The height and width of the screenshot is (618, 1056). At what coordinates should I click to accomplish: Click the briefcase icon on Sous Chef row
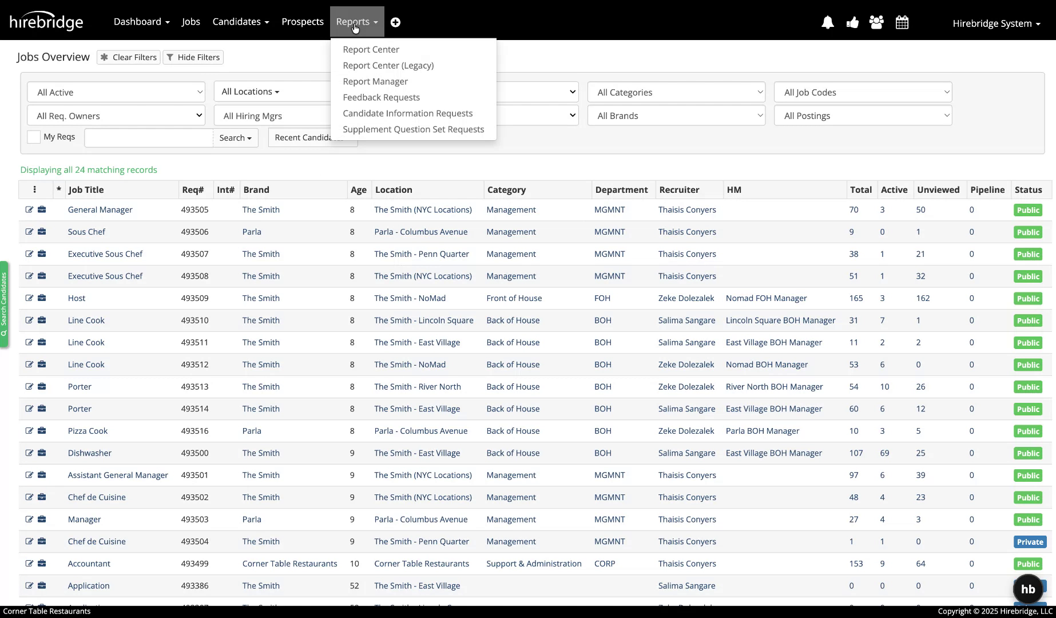click(42, 232)
